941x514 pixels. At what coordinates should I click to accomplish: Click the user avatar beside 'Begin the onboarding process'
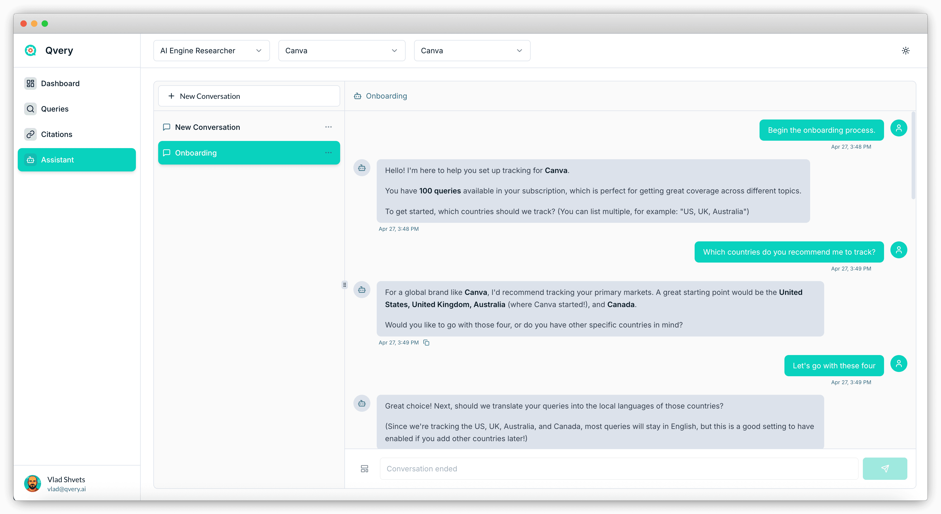coord(898,128)
